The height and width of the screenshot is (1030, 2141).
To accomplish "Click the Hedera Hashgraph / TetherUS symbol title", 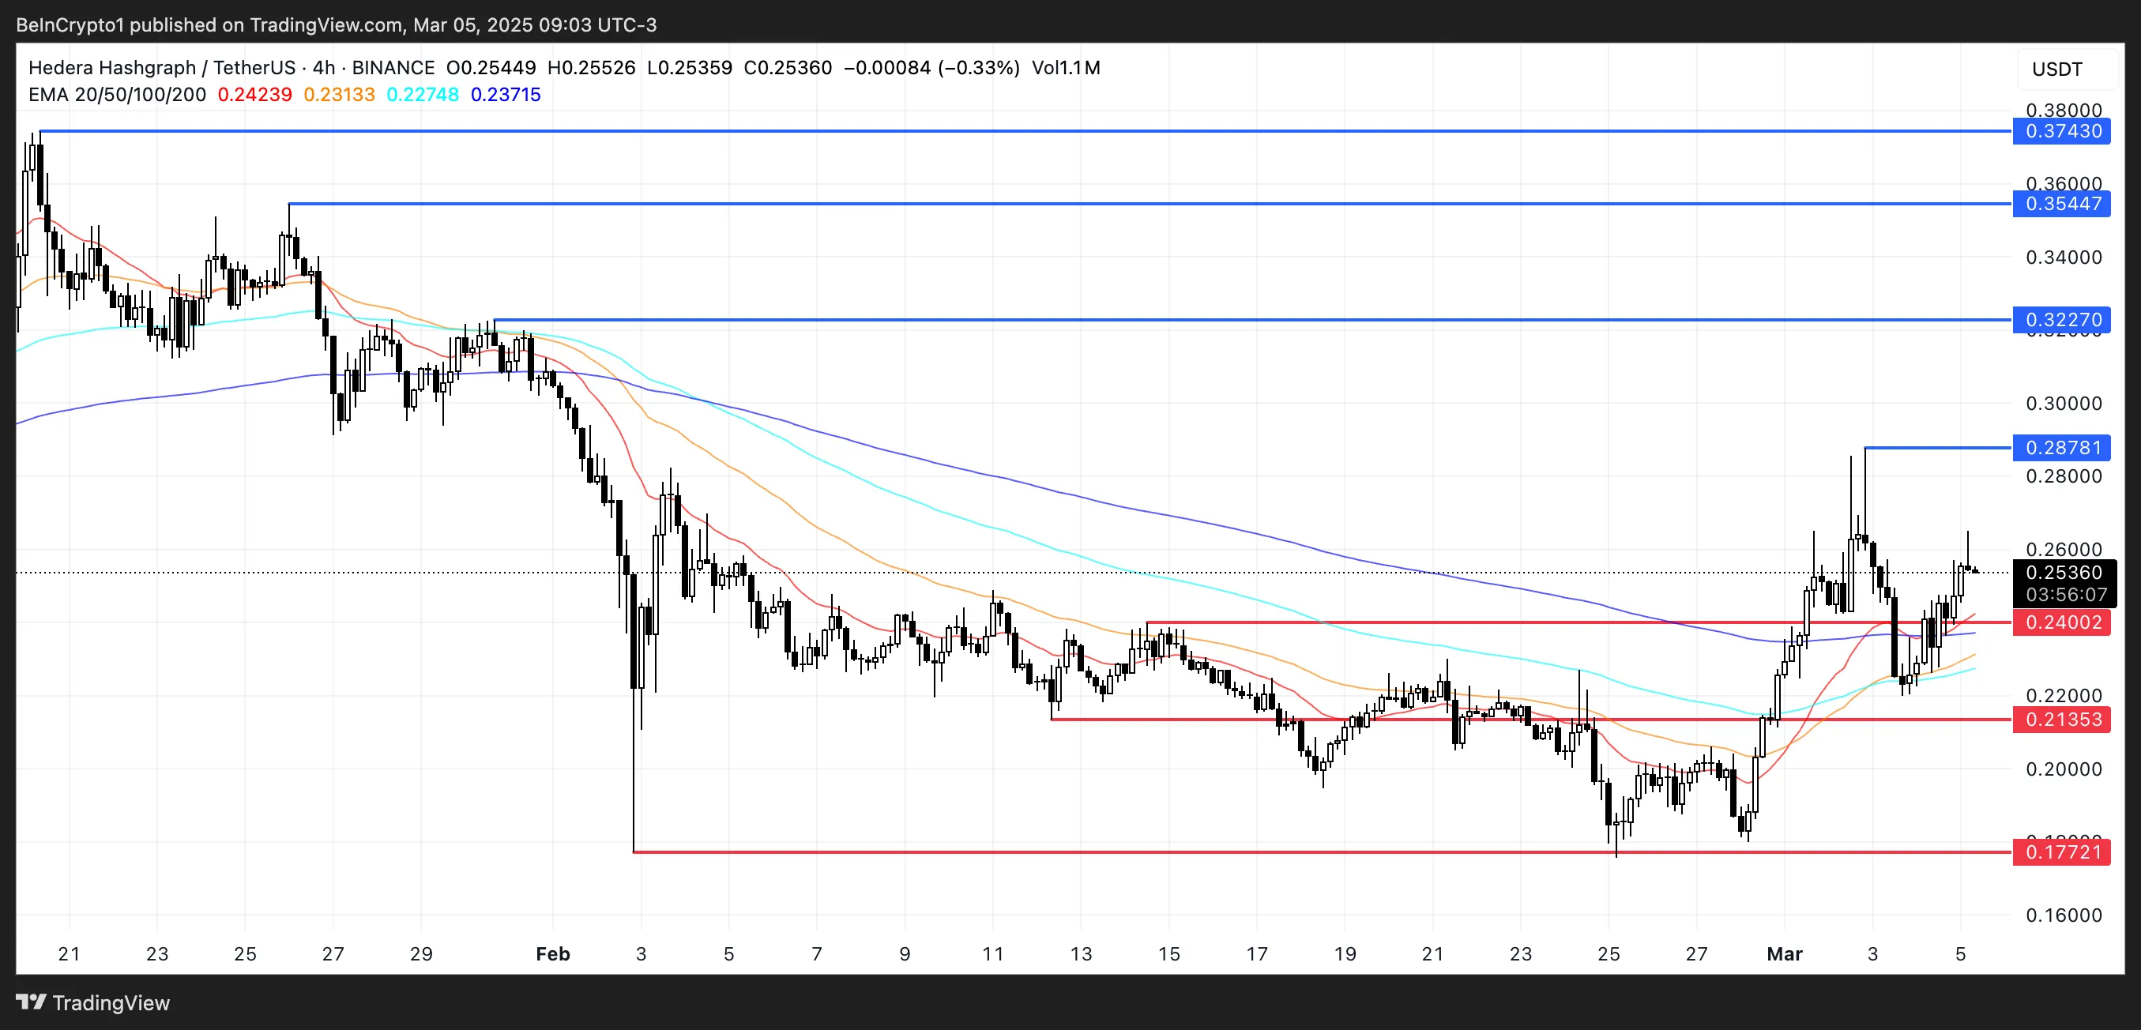I will point(162,68).
